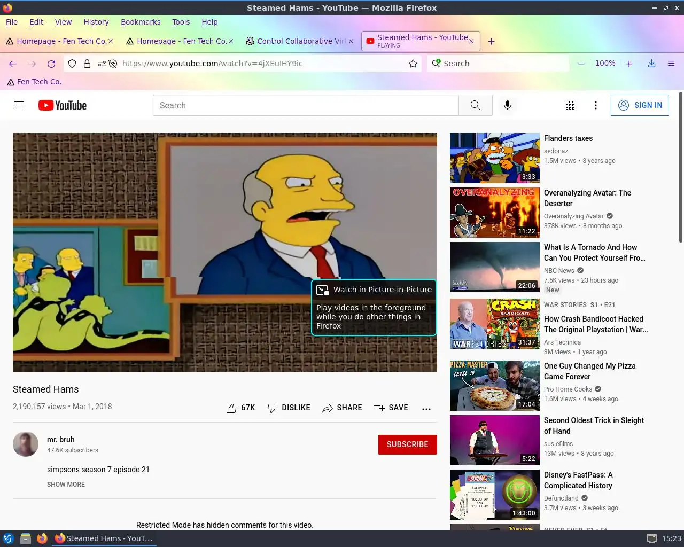684x547 pixels.
Task: Open the Firefox downloads panel
Action: 652,64
